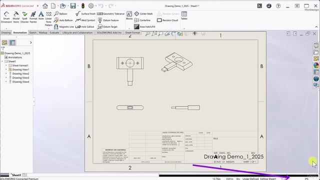Open the Blocks tool
The height and width of the screenshot is (180, 320).
(129, 15)
